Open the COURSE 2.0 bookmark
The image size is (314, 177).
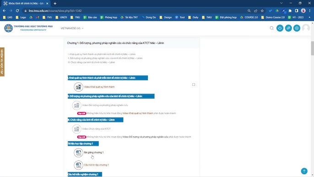(249, 17)
